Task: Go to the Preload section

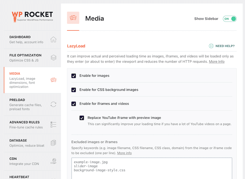Action: pos(32,104)
